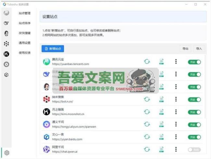
Task: Click the 月之暗面 Kimi logo in the list
Action: tap(46, 112)
